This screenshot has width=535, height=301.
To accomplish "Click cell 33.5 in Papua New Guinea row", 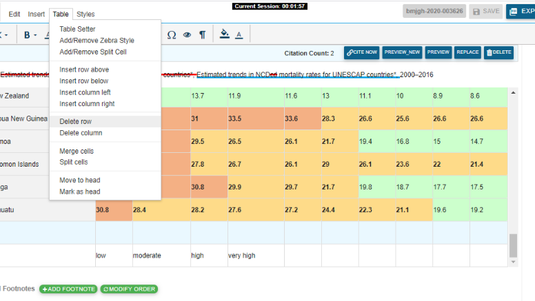I will [256, 118].
